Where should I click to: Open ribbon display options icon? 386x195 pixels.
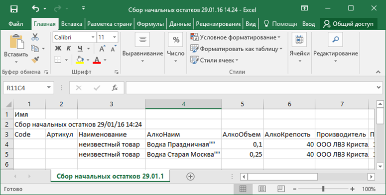click(x=304, y=8)
